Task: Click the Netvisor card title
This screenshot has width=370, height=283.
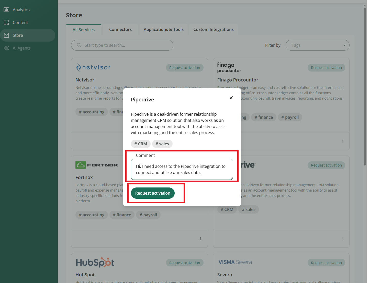Action: pos(85,80)
